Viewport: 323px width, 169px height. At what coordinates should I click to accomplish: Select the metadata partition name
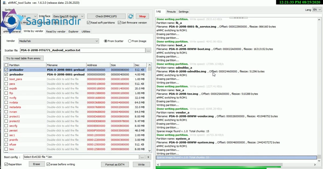pyautogui.click(x=15, y=107)
